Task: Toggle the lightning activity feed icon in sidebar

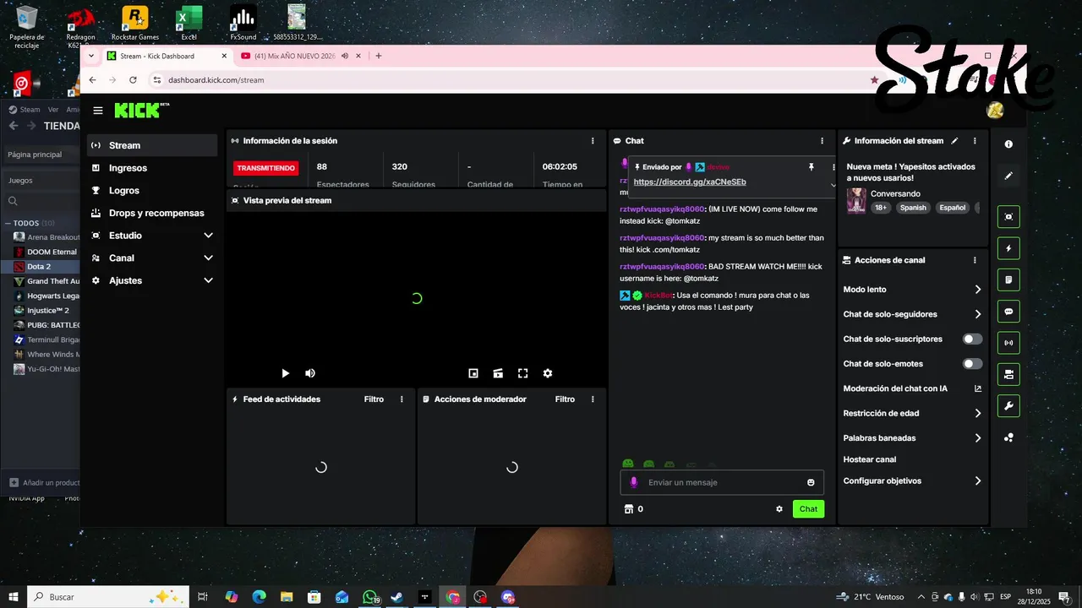Action: pos(1008,248)
